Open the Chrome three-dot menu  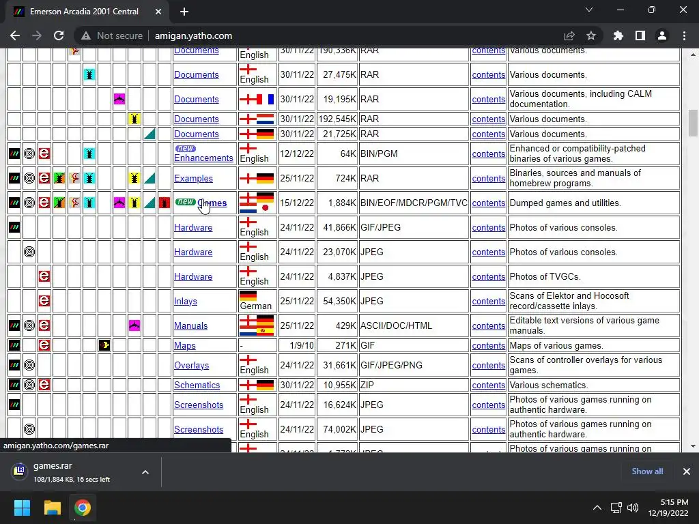pos(684,35)
